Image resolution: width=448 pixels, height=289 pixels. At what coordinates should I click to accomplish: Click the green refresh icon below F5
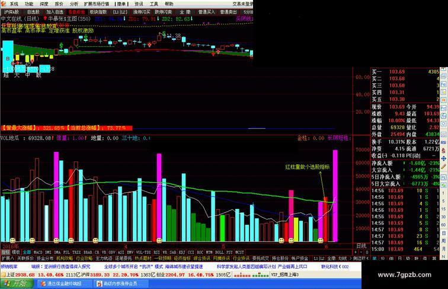point(443,185)
